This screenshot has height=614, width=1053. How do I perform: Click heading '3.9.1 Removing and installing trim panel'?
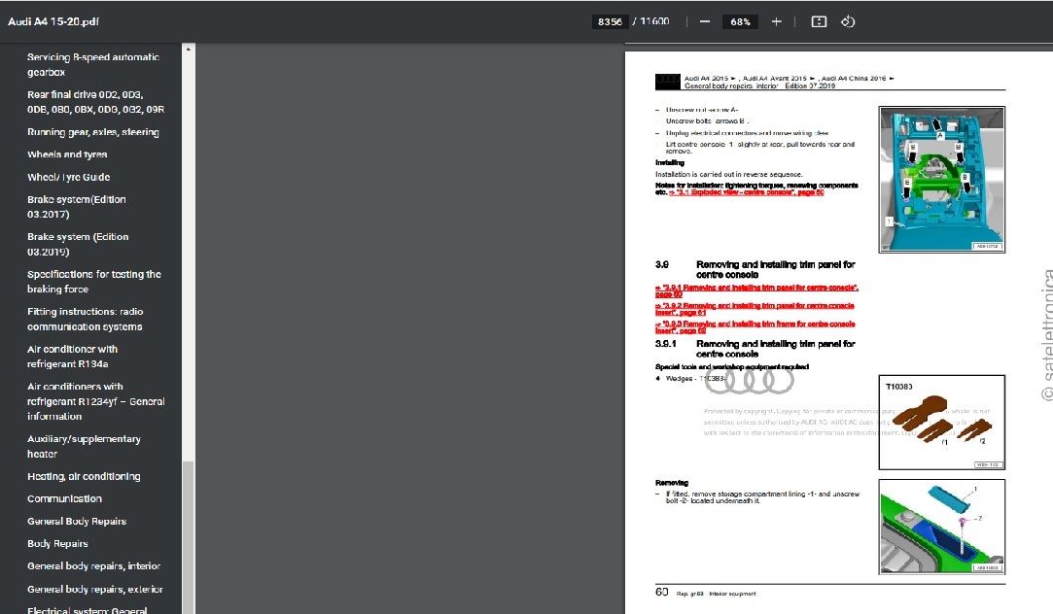[x=755, y=348]
